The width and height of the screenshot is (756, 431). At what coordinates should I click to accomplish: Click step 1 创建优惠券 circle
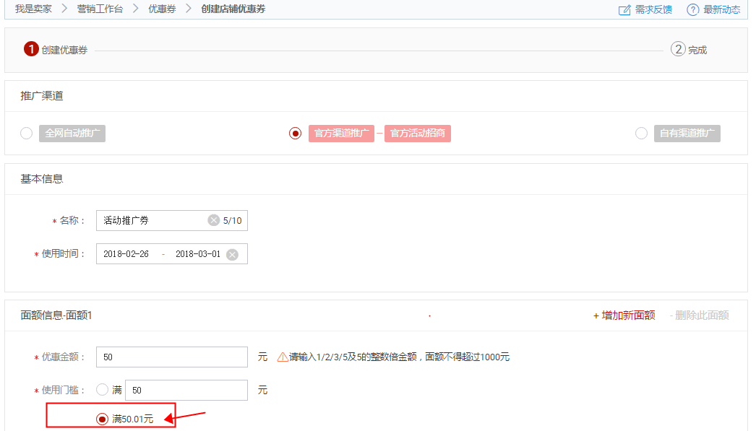coord(30,49)
